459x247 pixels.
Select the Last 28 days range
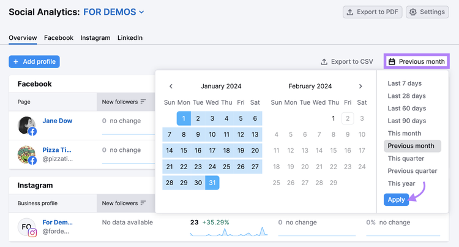pos(406,96)
